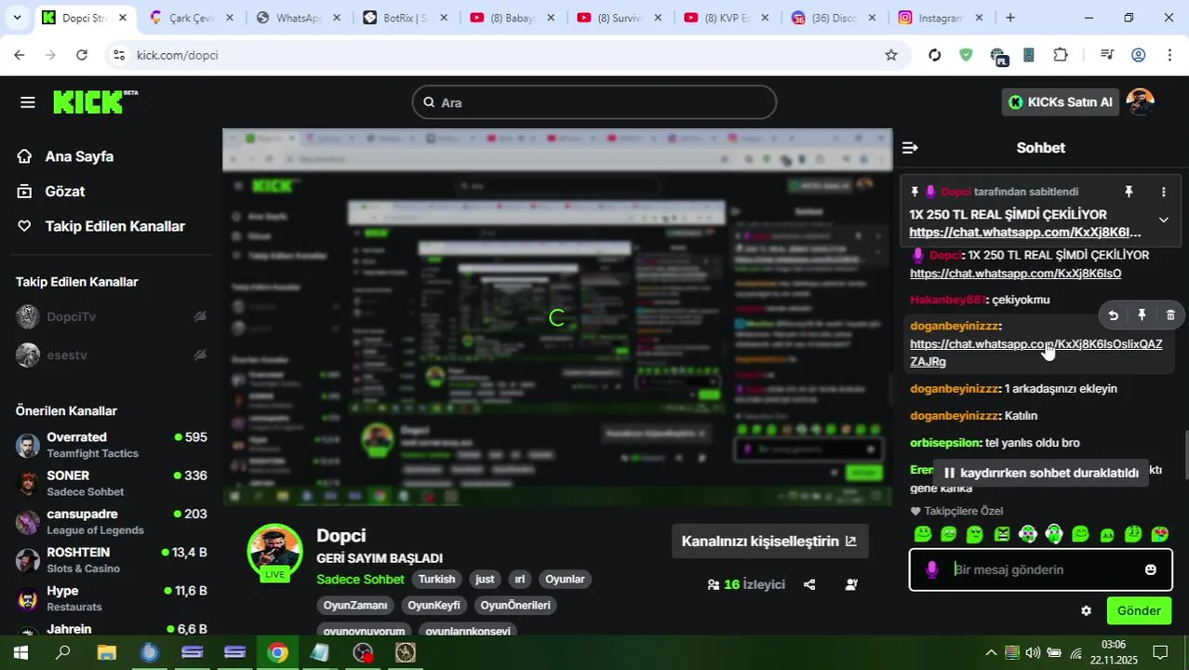Click the Sadece Sohbet category link
Screen dimensions: 1189x670
pos(360,579)
